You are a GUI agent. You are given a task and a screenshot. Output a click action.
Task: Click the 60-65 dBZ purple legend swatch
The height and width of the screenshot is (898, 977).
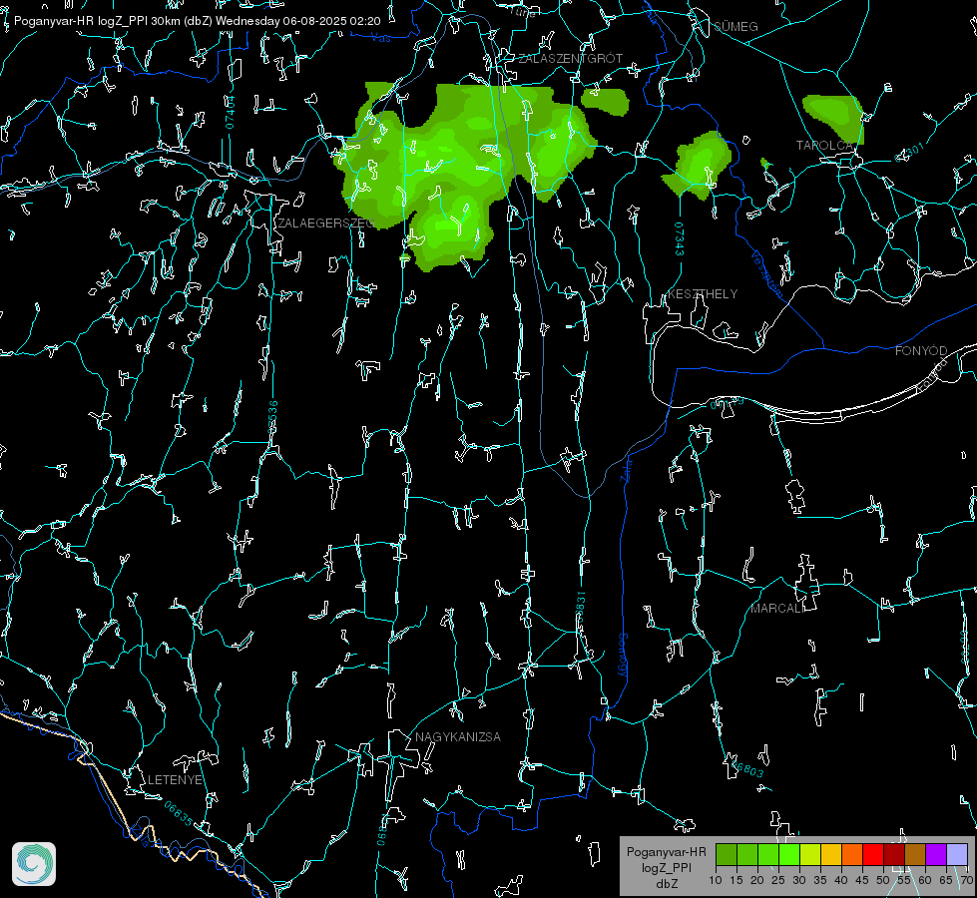click(936, 854)
